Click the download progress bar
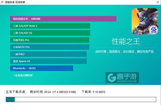The height and width of the screenshot is (105, 161). click(x=81, y=99)
